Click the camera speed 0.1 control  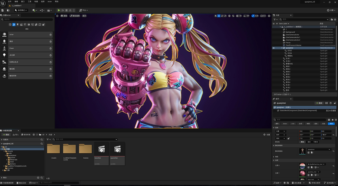point(263,16)
